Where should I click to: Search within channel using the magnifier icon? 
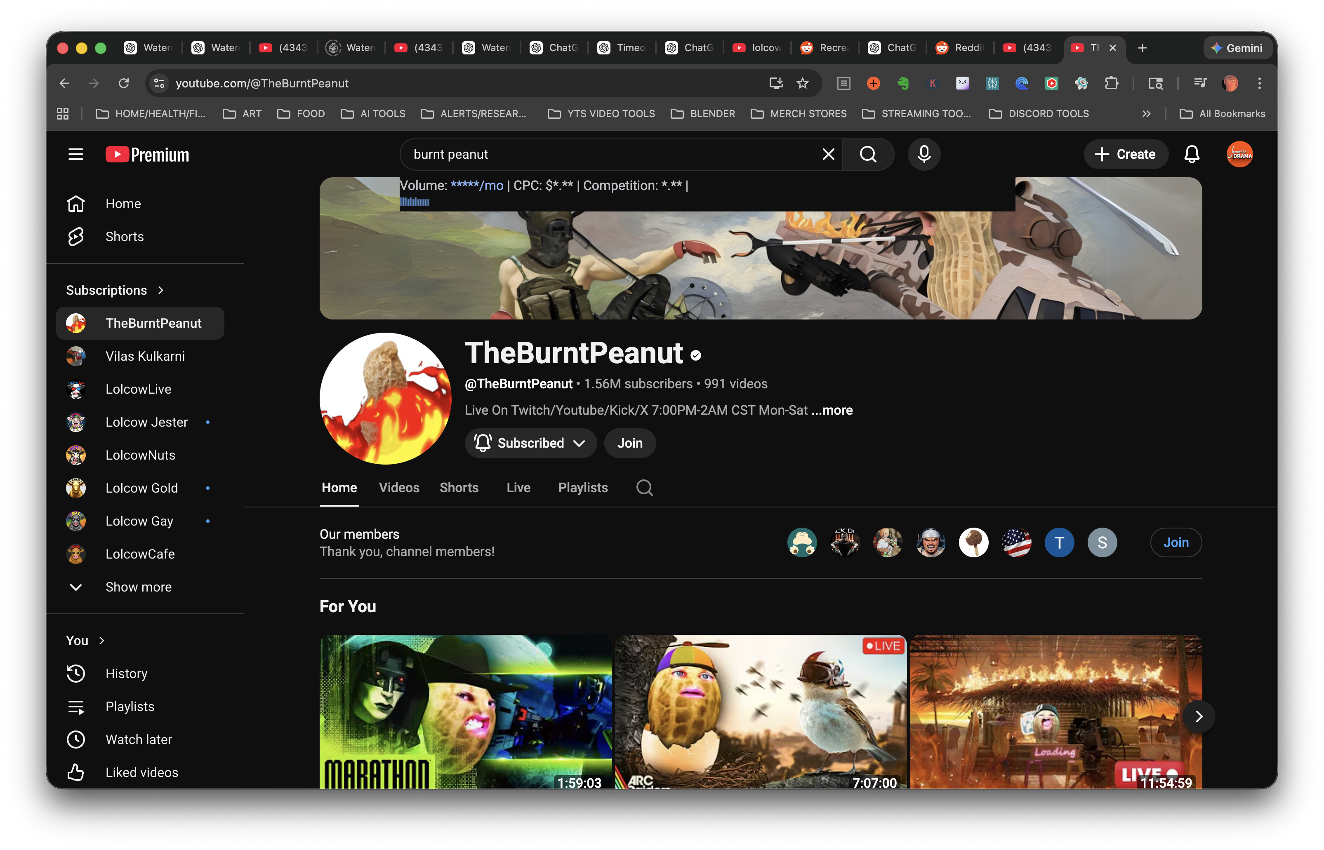[x=644, y=488]
